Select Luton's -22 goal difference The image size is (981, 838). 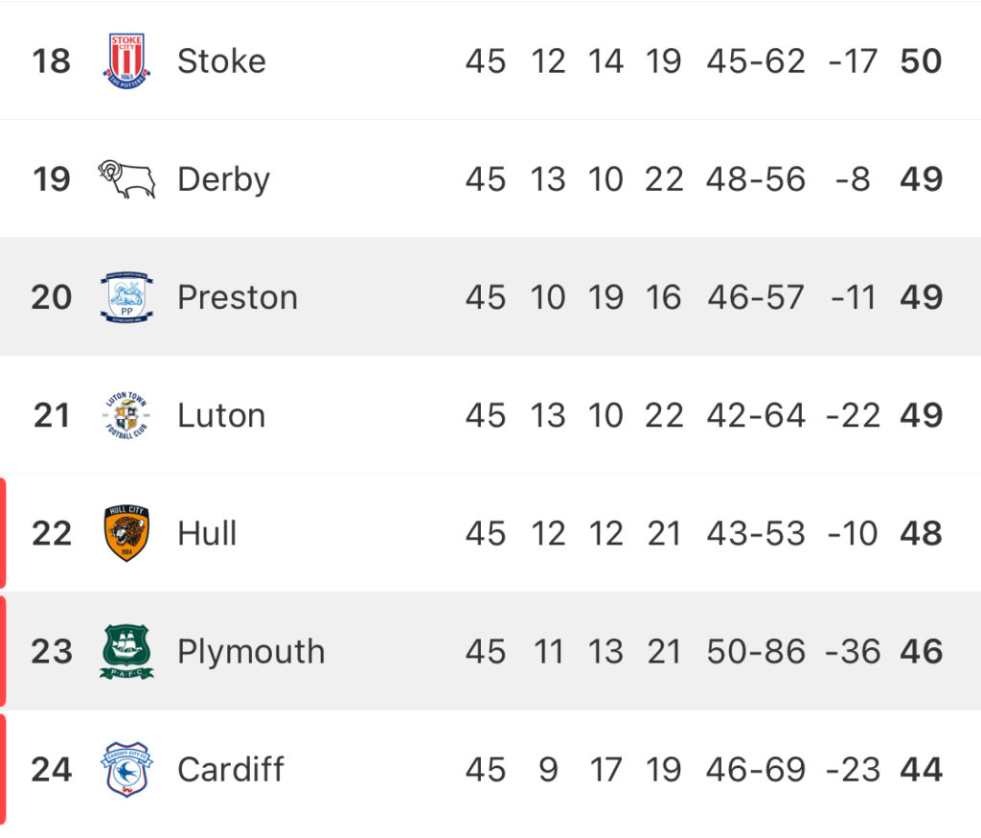click(853, 416)
